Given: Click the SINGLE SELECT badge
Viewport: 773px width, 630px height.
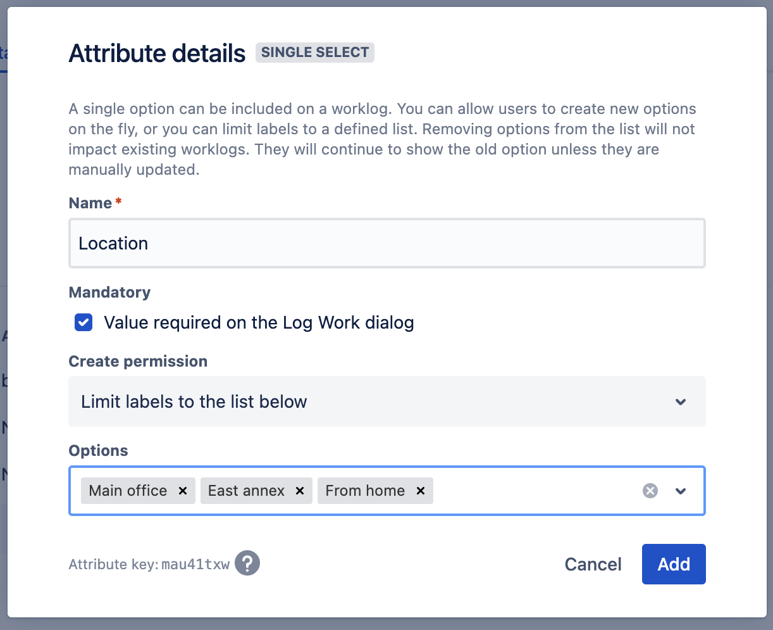Looking at the screenshot, I should pyautogui.click(x=315, y=53).
